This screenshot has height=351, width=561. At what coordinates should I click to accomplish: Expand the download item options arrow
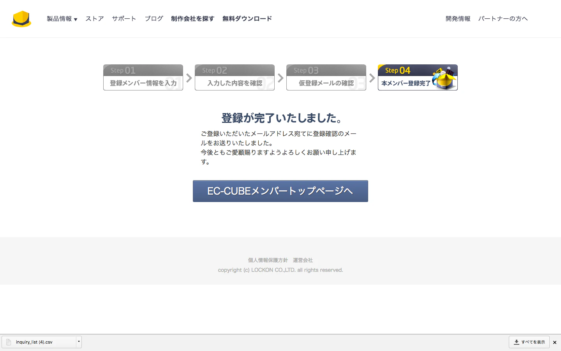pos(79,342)
